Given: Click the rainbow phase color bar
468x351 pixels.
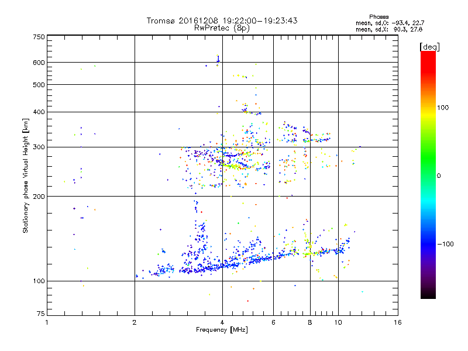Looking at the screenshot, I should 428,175.
